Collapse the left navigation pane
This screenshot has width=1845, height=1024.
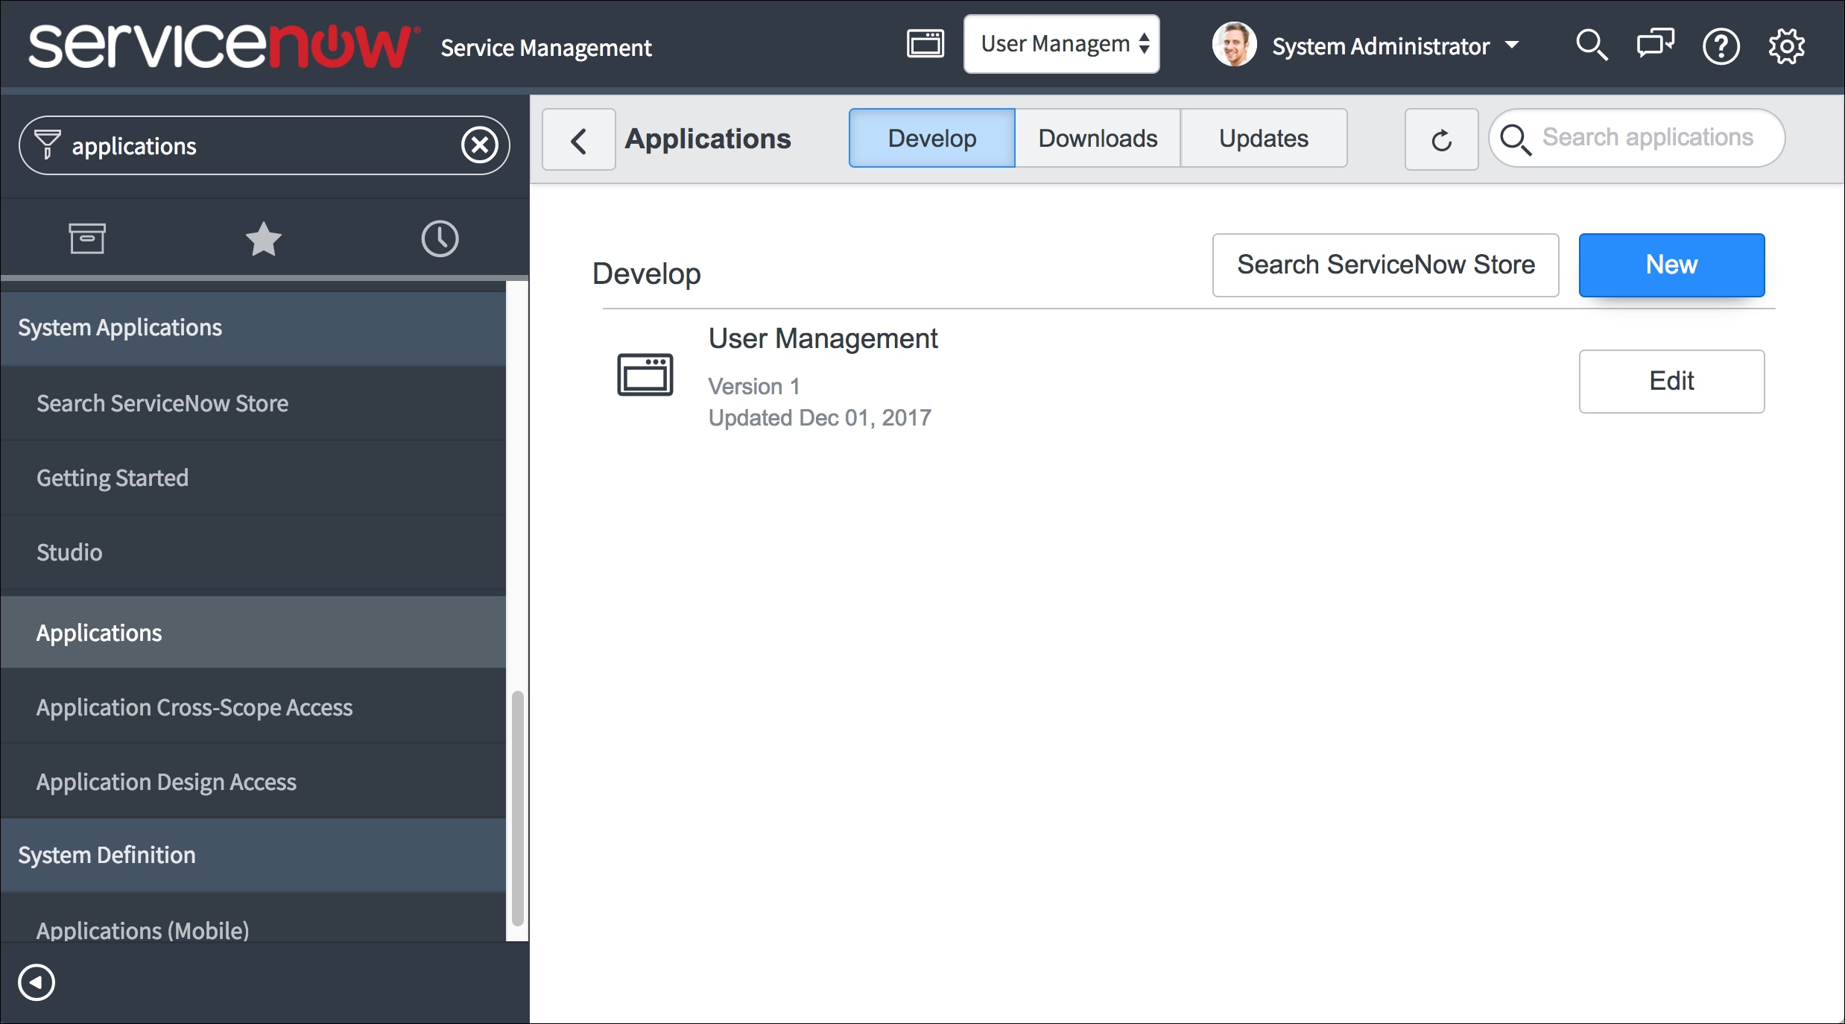37,982
